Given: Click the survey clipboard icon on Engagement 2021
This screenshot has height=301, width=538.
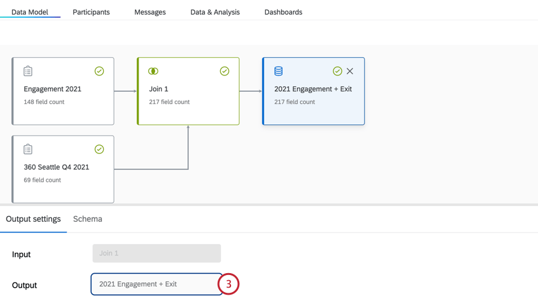Looking at the screenshot, I should coord(28,71).
